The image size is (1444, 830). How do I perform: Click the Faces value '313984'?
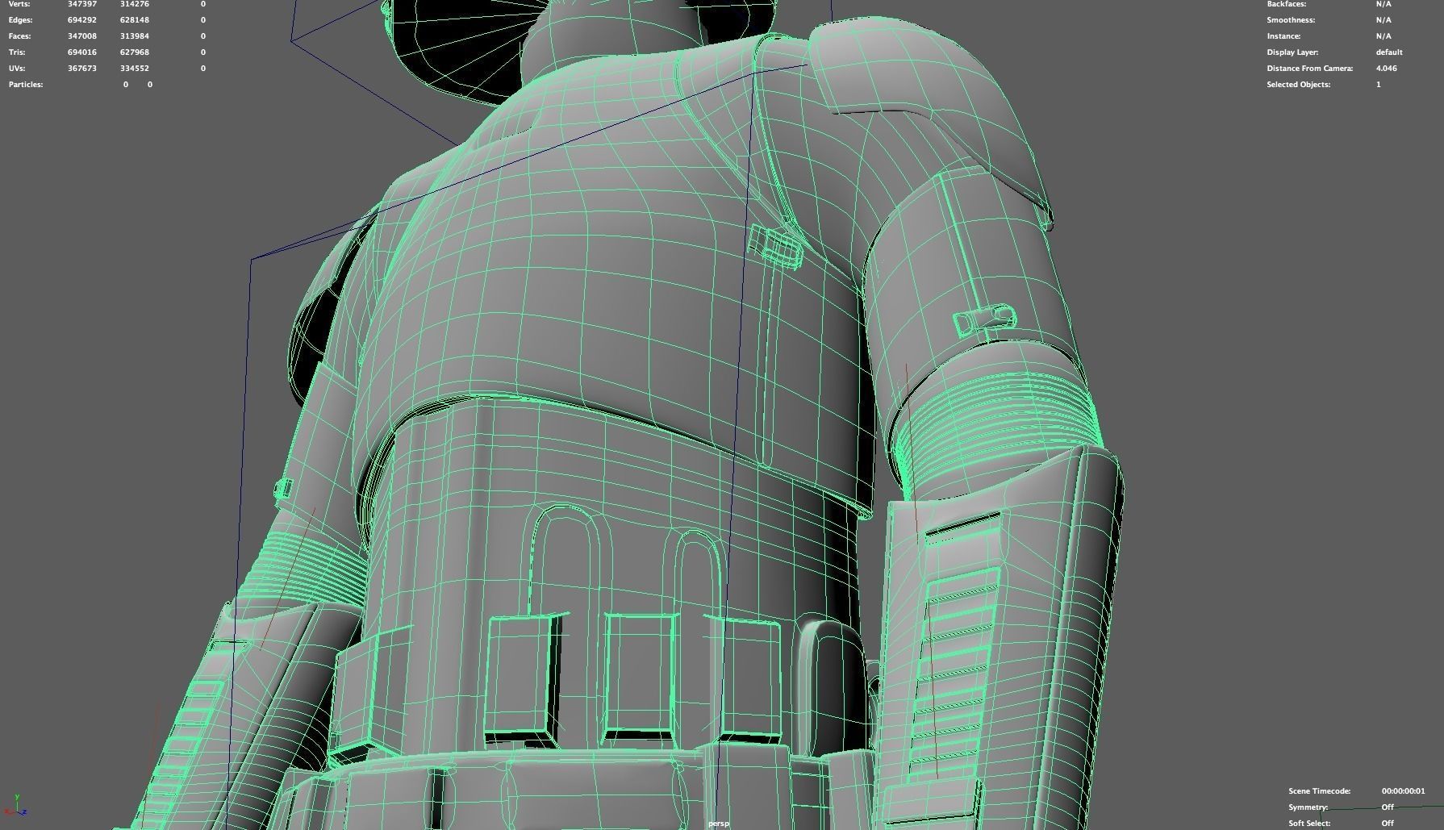135,36
